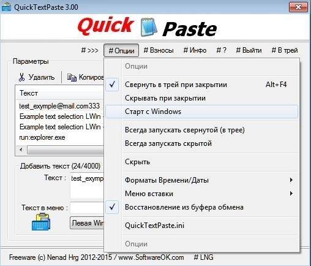Open the # Инфо menu
This screenshot has width=311, height=266.
tap(195, 50)
